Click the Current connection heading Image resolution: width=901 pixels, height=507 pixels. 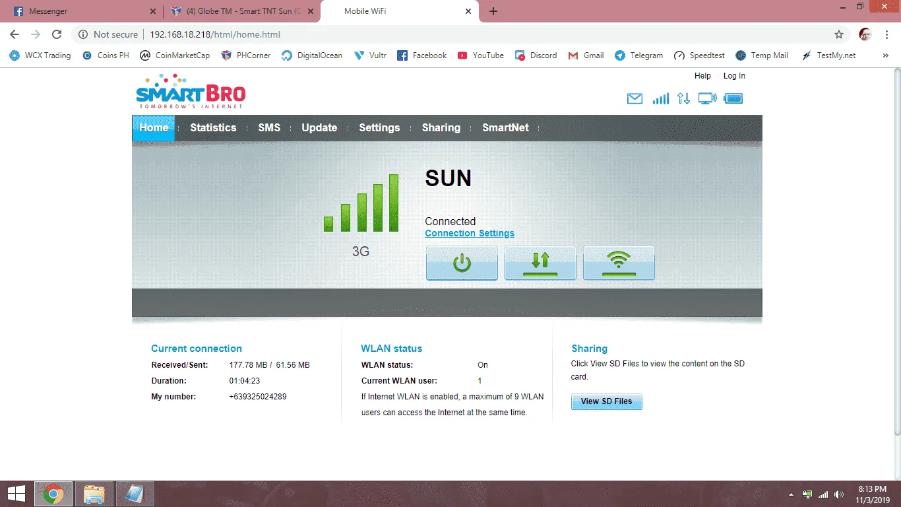pos(197,349)
